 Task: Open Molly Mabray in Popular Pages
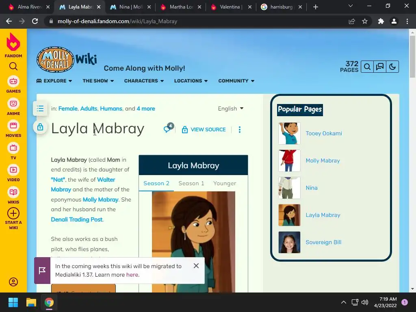[323, 160]
